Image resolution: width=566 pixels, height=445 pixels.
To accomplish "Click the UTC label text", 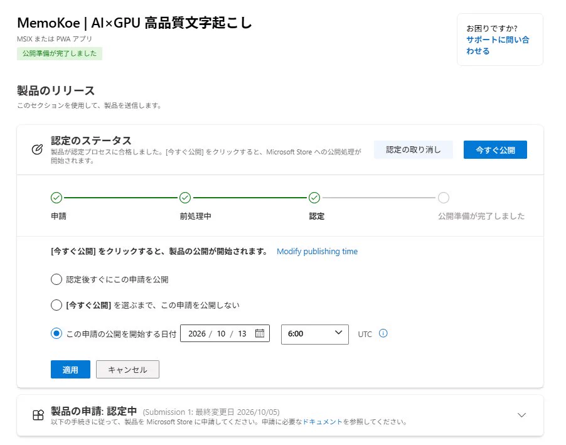I will tap(365, 334).
